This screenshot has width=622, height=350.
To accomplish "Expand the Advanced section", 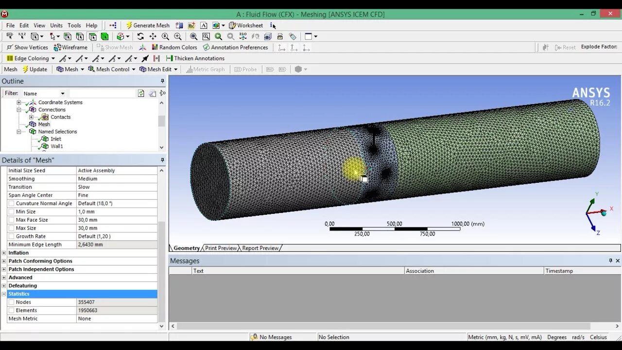I will (4, 278).
